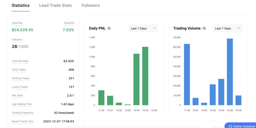Viewport: 256px width, 128px height.
Task: Click the Online Customer headset icon
Action: [230, 126]
